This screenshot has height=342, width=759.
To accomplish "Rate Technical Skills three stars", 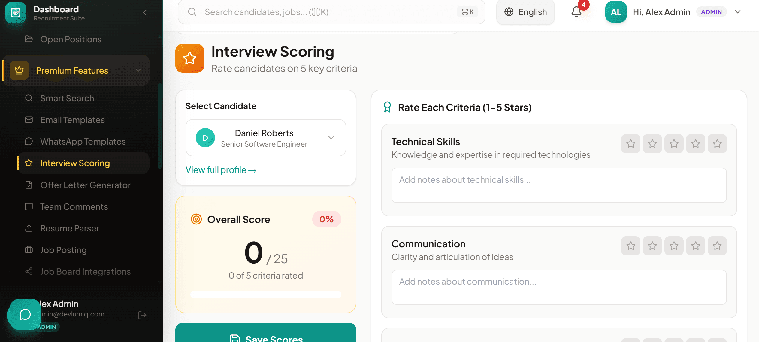I will click(674, 144).
